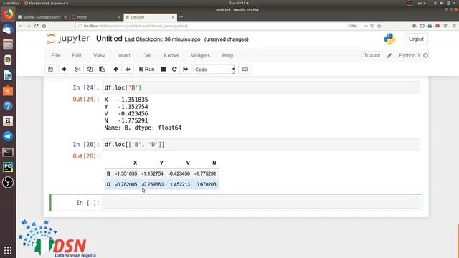The image size is (459, 258).
Task: Open the File menu
Action: coord(55,56)
